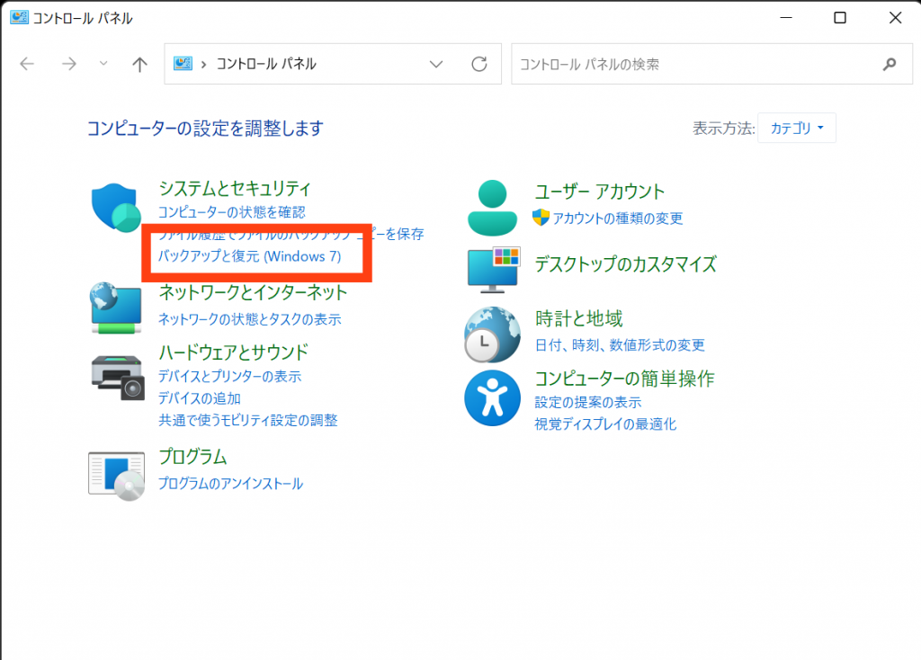This screenshot has width=921, height=660.
Task: Open the カテゴリ view-by dropdown
Action: pyautogui.click(x=797, y=128)
